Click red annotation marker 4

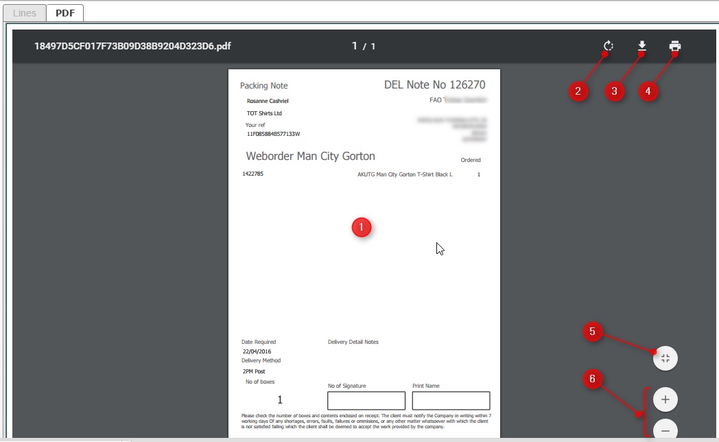648,91
